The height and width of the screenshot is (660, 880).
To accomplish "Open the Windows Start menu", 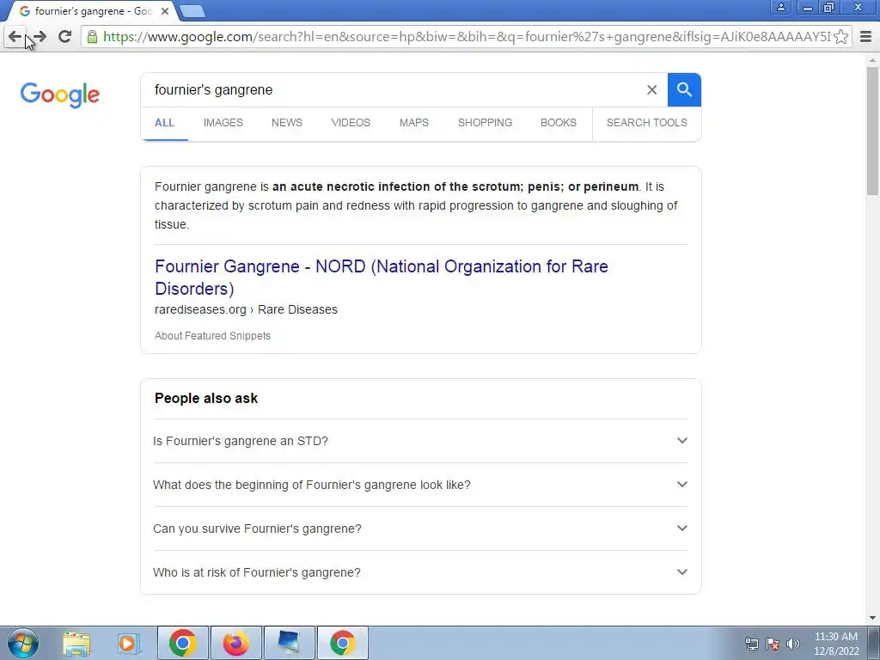I will click(23, 643).
